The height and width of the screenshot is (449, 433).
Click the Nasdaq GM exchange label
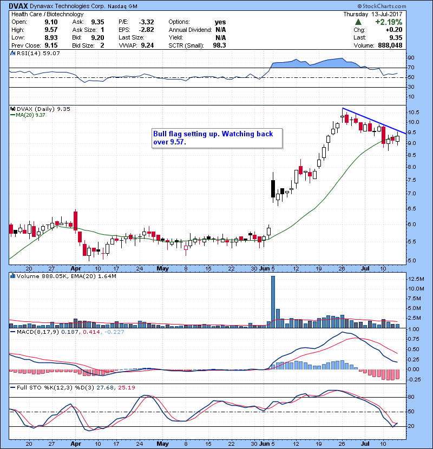tap(122, 6)
